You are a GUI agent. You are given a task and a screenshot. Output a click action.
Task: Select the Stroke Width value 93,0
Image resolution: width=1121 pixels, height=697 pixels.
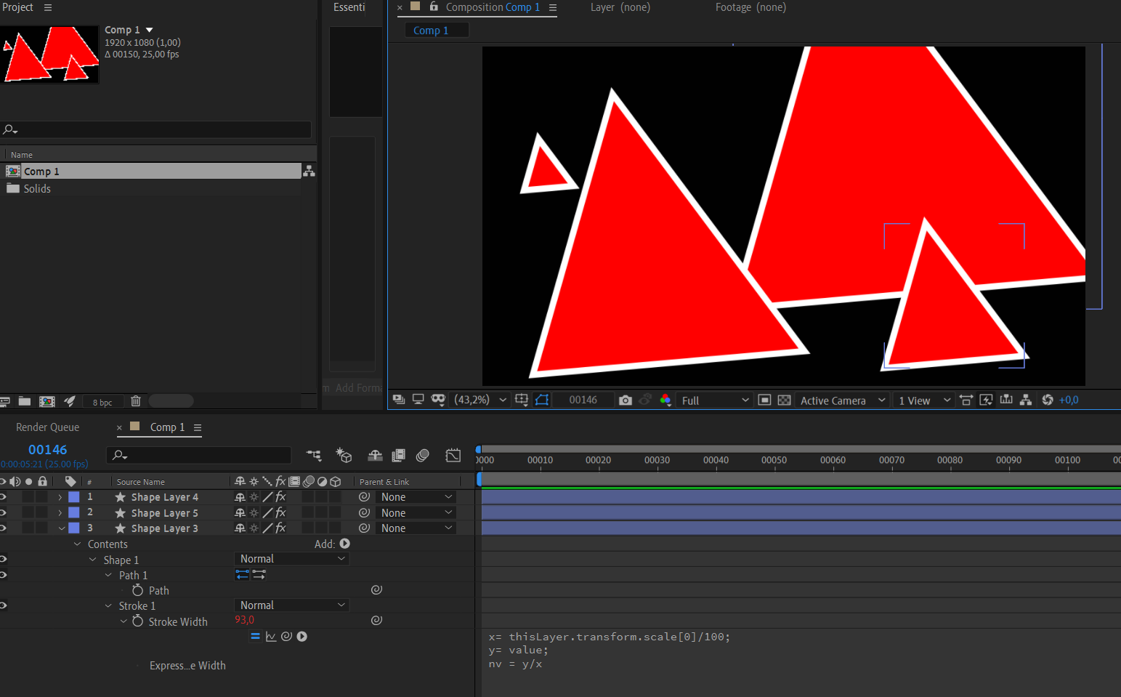[245, 621]
